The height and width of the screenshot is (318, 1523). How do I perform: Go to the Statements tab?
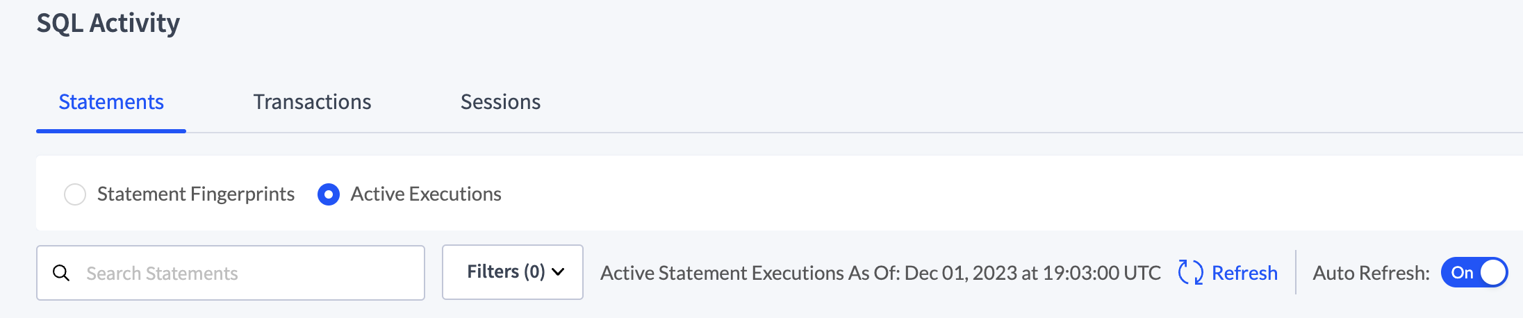pyautogui.click(x=111, y=102)
